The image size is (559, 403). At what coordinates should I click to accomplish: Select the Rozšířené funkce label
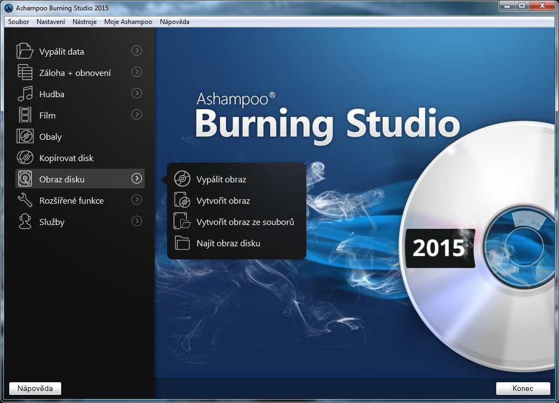(72, 201)
